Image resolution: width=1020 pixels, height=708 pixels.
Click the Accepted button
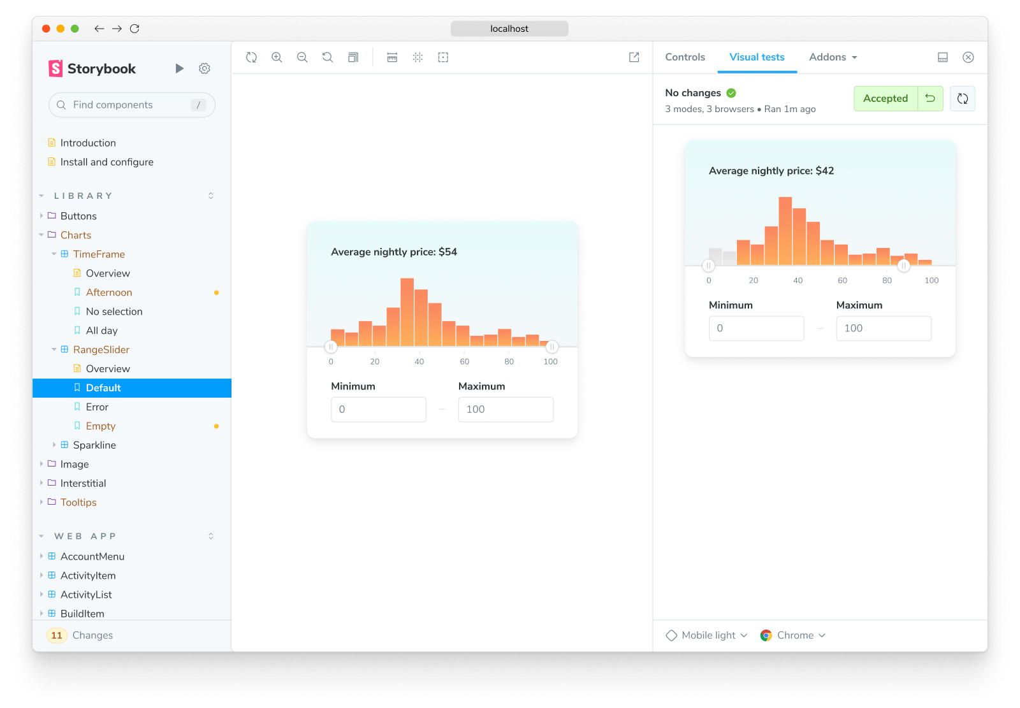(885, 98)
